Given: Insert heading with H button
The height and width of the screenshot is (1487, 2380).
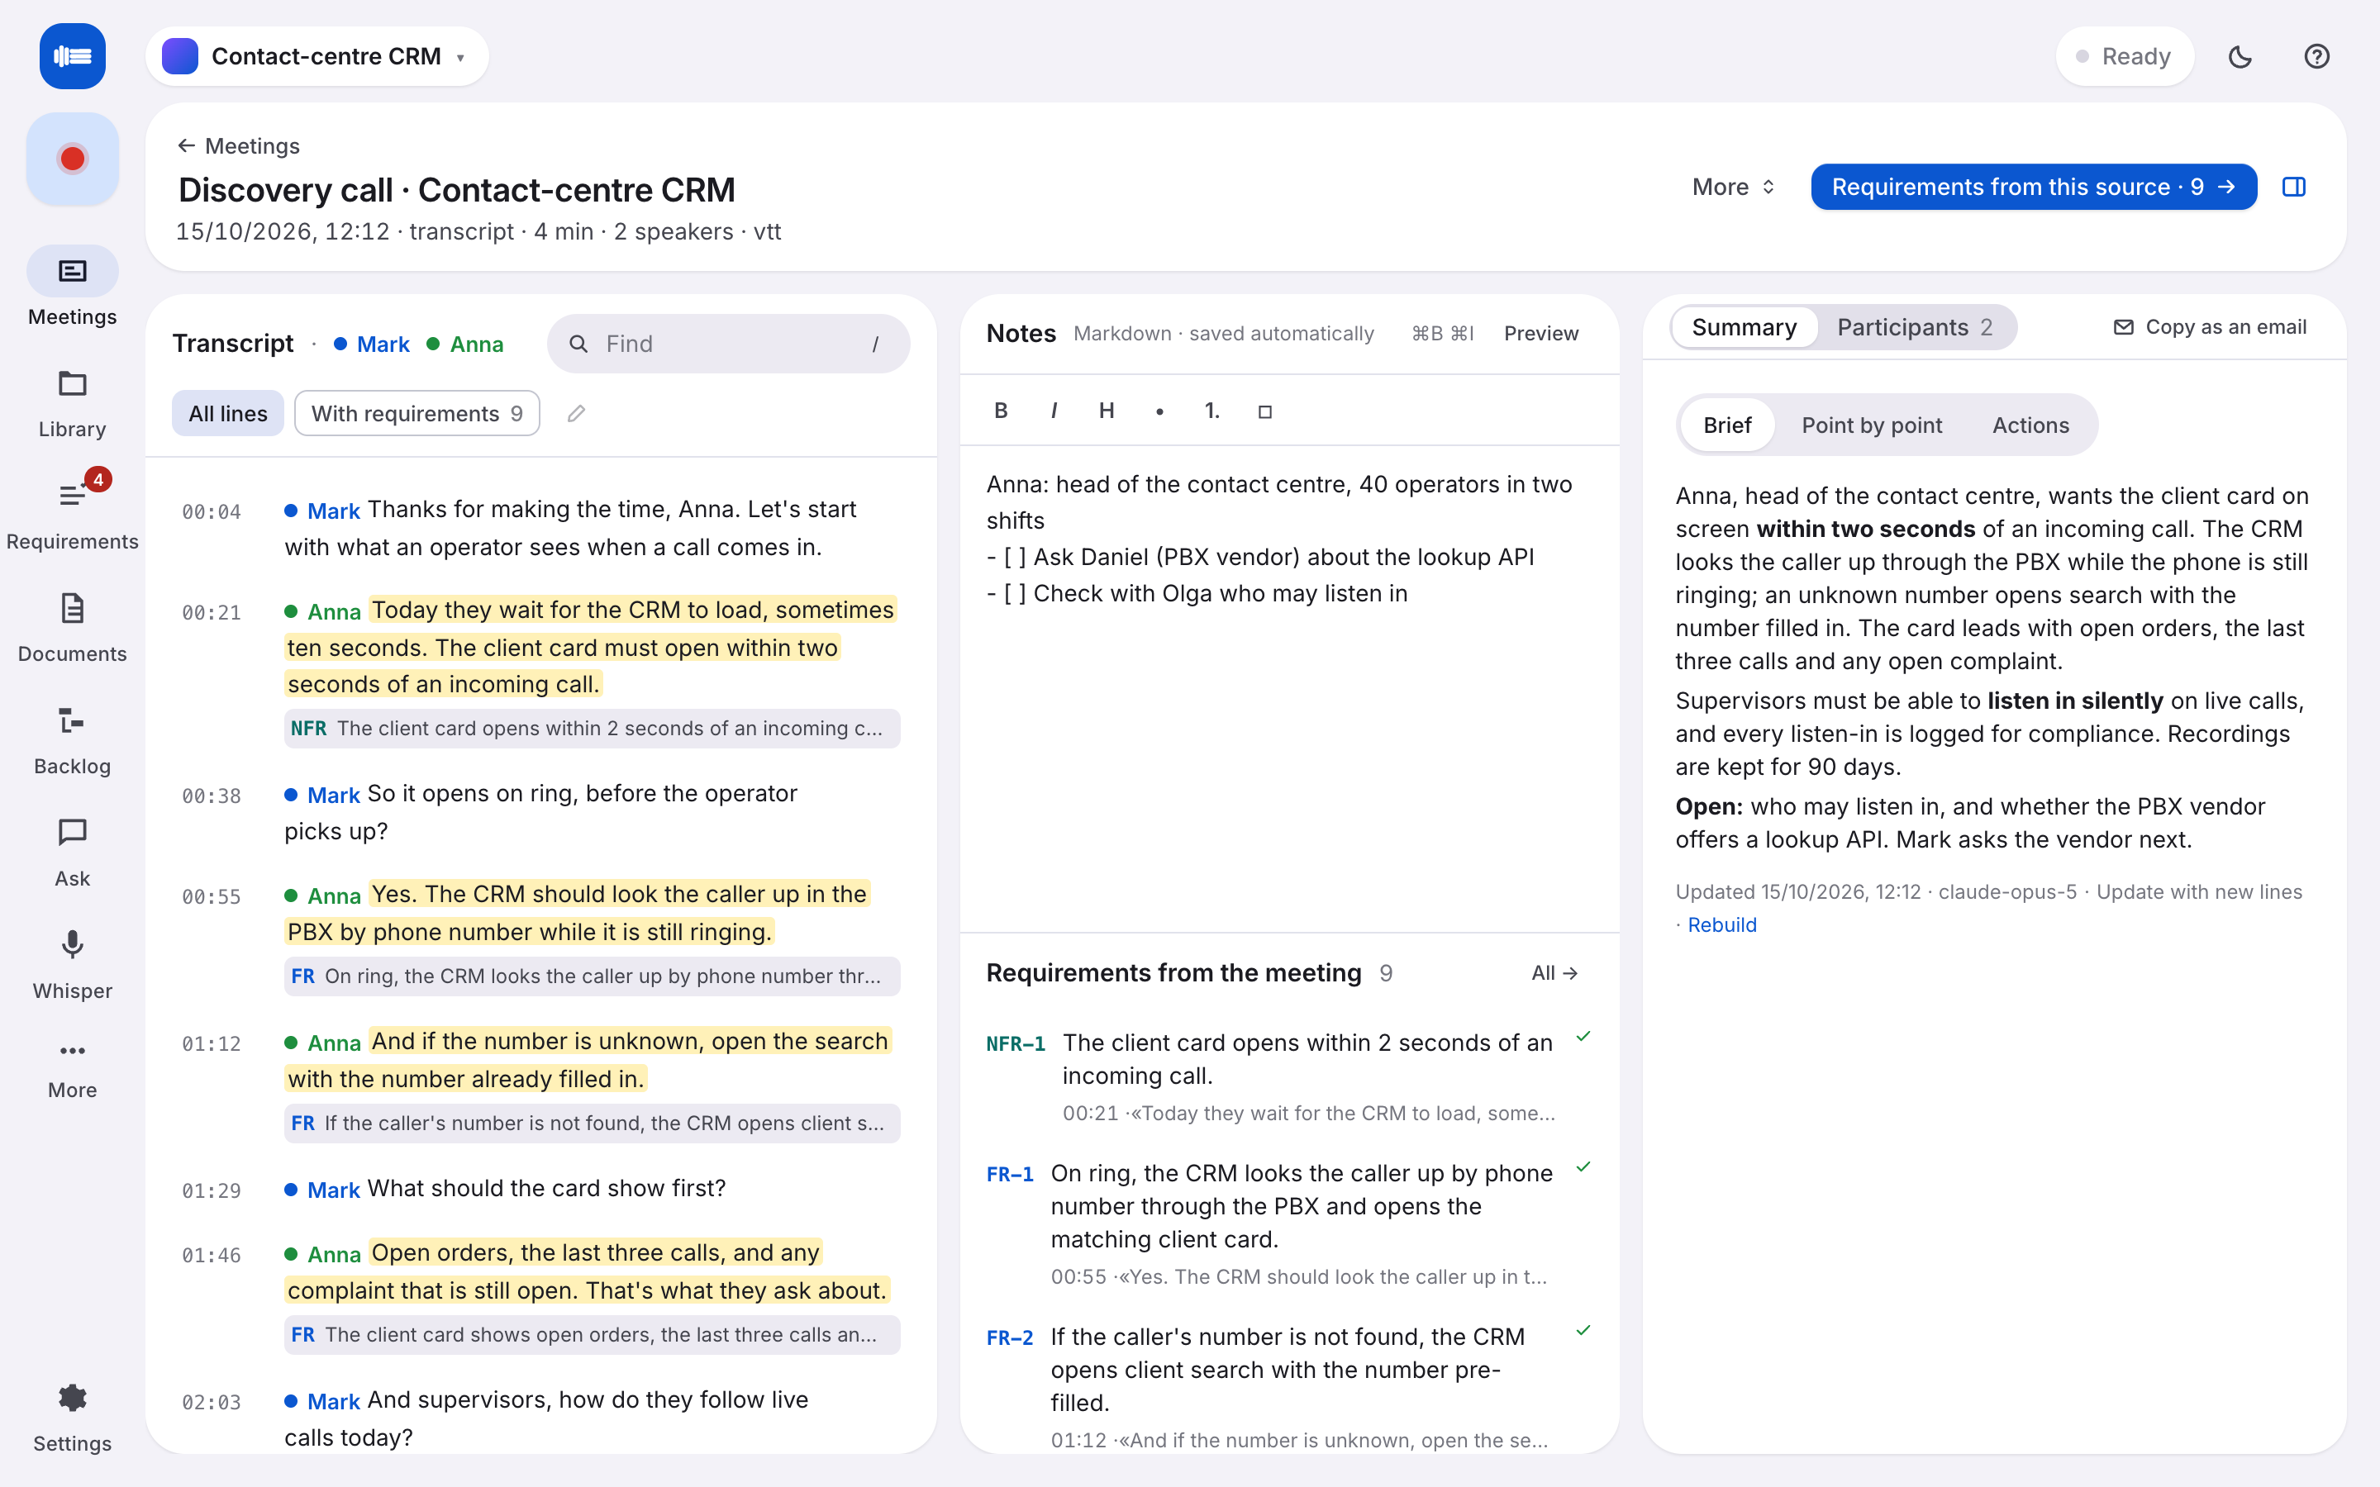Looking at the screenshot, I should click(1107, 411).
